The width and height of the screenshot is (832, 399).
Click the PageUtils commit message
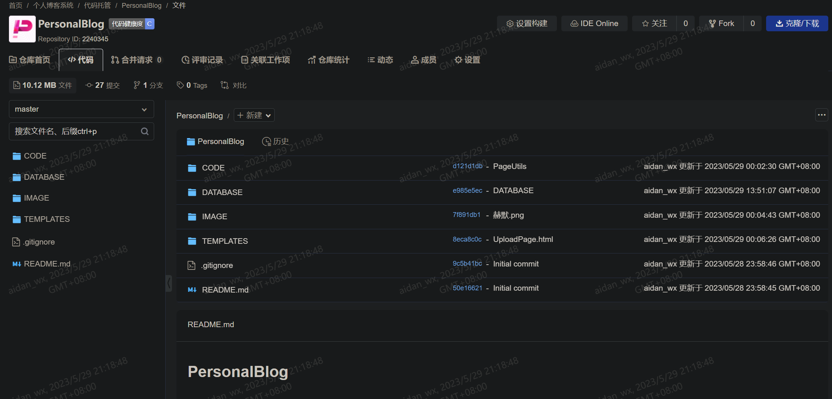click(x=510, y=166)
